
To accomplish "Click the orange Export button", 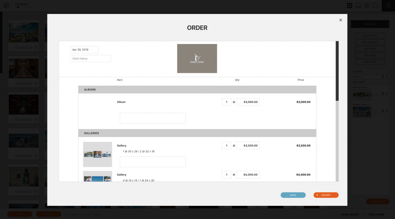I will pyautogui.click(x=326, y=195).
